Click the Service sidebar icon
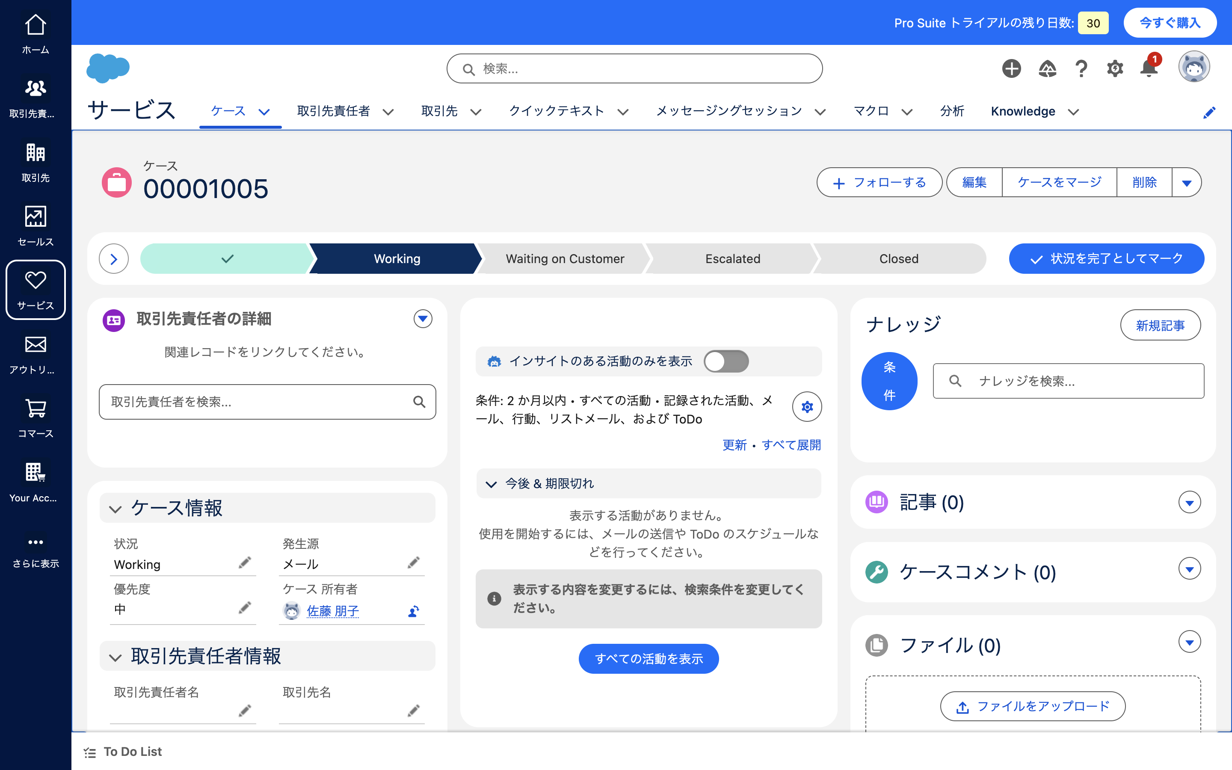1232x770 pixels. click(36, 288)
